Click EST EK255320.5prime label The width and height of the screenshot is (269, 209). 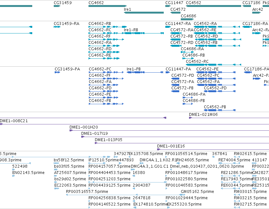click(184, 204)
